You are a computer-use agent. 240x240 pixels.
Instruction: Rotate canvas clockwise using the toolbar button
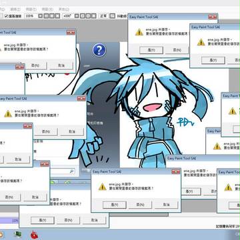[88, 16]
